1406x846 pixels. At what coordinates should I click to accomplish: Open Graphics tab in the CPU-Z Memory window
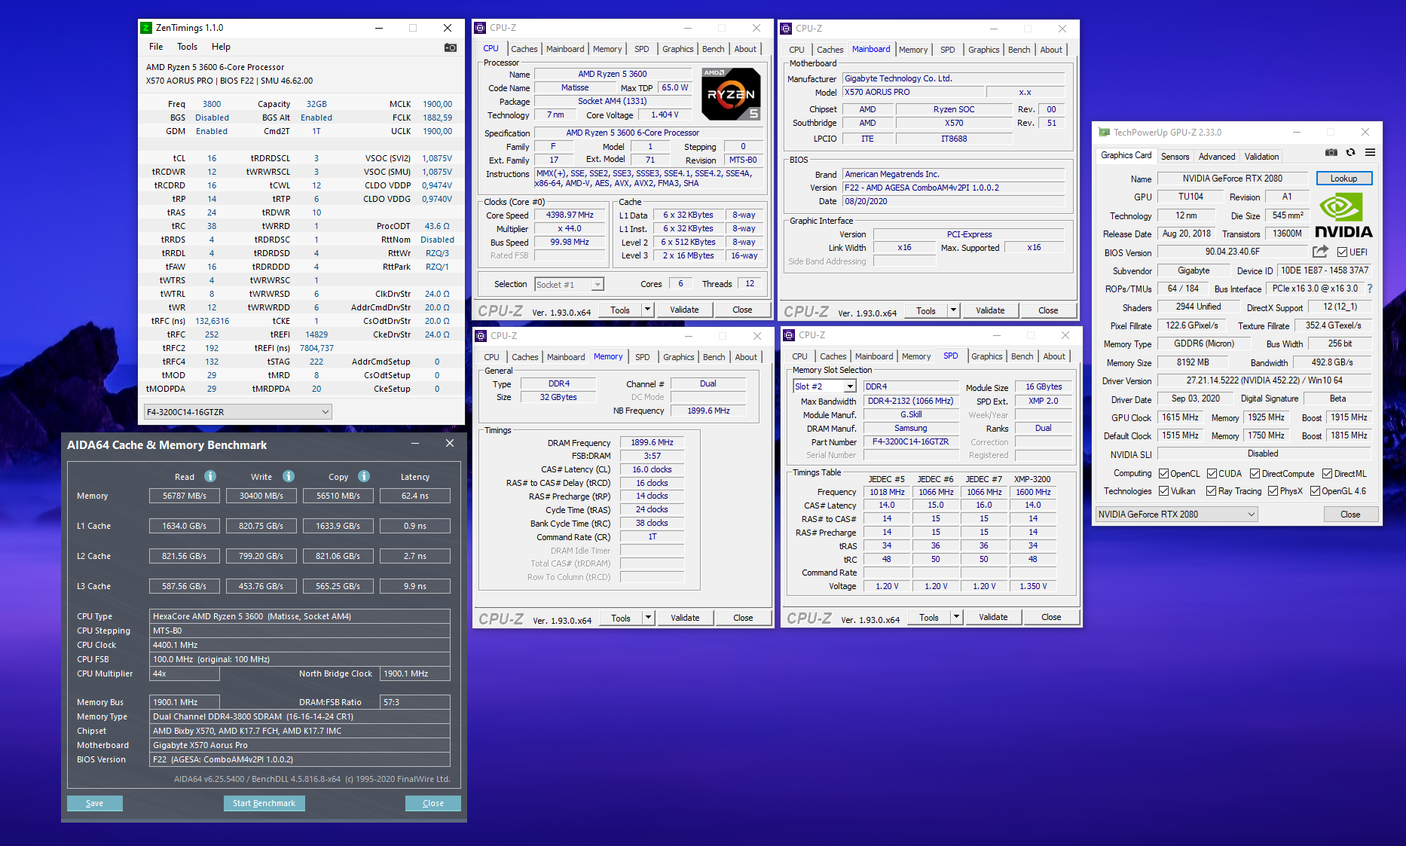(679, 357)
